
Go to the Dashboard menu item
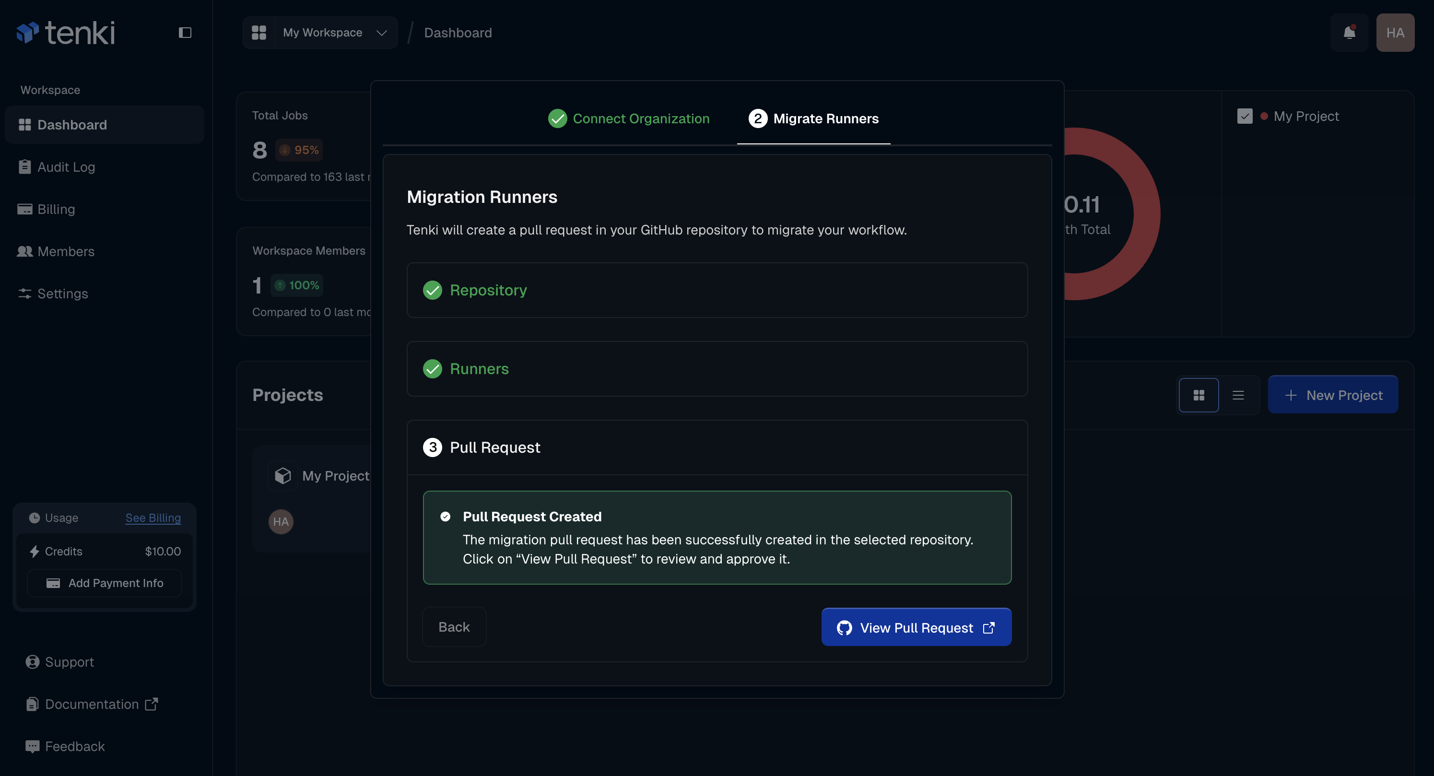click(x=72, y=124)
